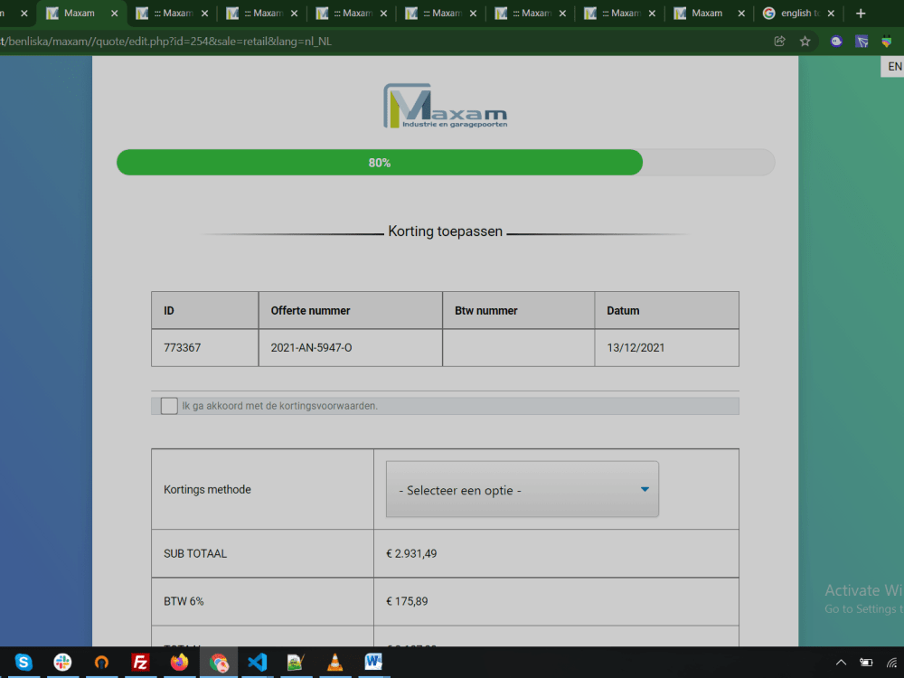
Task: Open a new browser tab
Action: (861, 13)
